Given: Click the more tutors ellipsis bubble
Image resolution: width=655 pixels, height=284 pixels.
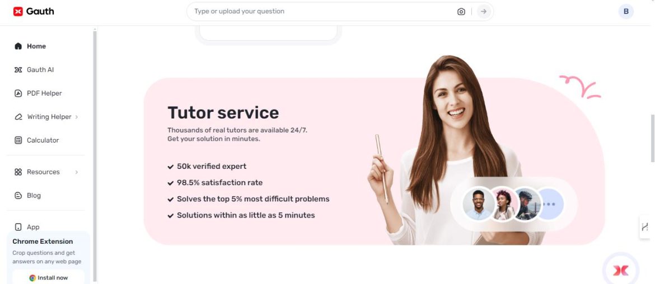Looking at the screenshot, I should 549,204.
